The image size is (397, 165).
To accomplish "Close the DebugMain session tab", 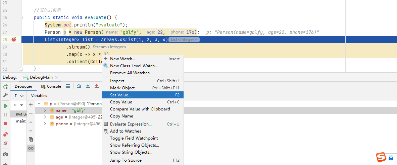I will click(x=56, y=77).
